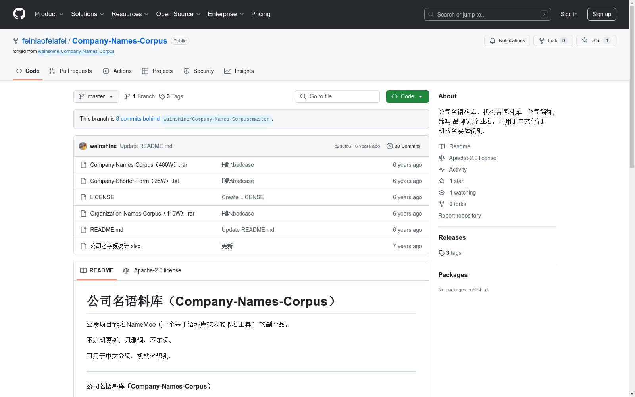The image size is (635, 397).
Task: Click the Notifications bell button
Action: [507, 40]
